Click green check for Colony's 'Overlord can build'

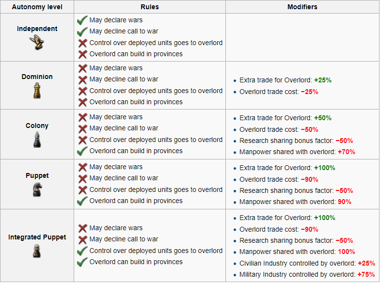[82, 151]
